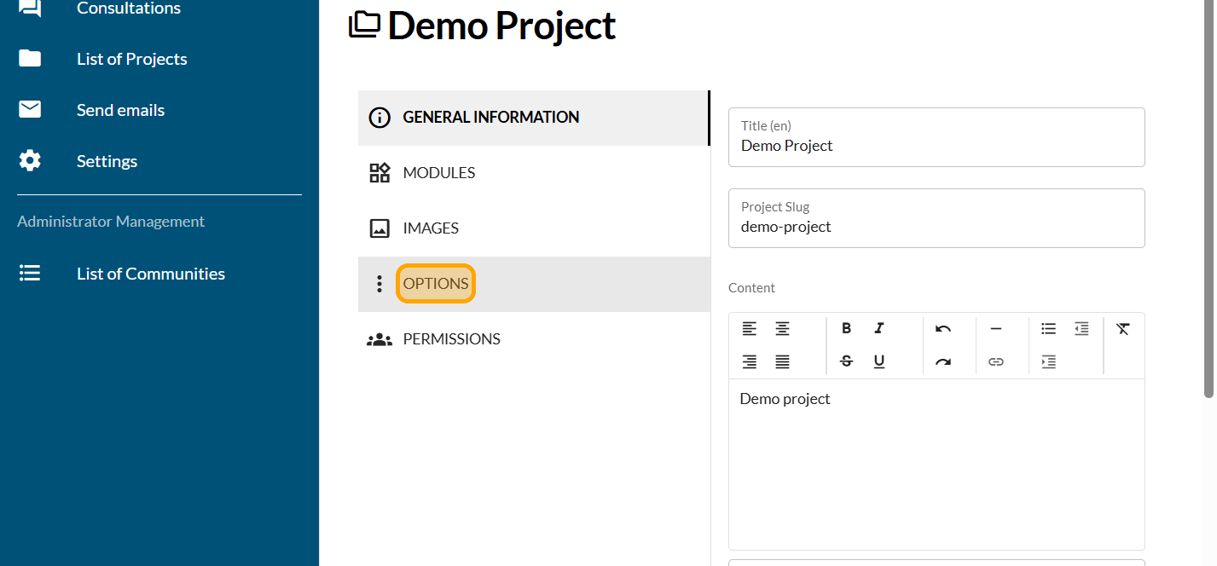Image resolution: width=1217 pixels, height=566 pixels.
Task: Open the Permissions tab
Action: coord(451,339)
